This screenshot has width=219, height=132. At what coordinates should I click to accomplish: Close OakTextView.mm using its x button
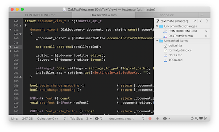click(206, 36)
